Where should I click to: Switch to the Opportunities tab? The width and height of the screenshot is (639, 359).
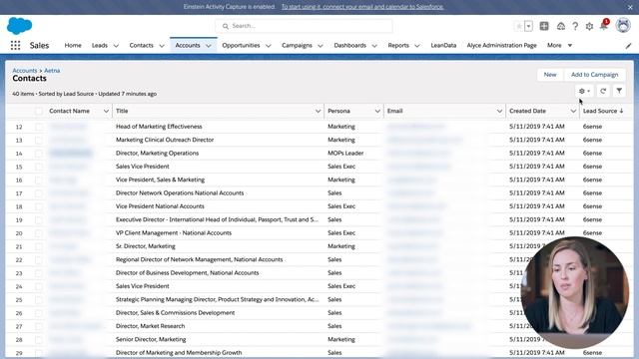point(241,45)
